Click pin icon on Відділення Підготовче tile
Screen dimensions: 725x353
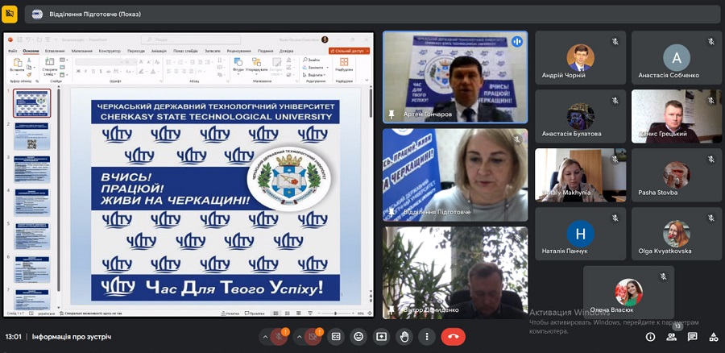tap(392, 212)
